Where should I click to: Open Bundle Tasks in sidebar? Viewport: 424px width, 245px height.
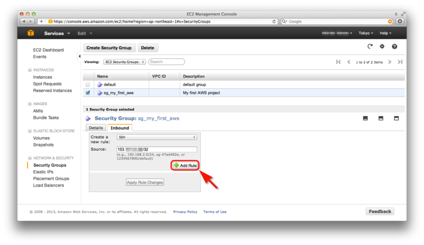tap(46, 118)
